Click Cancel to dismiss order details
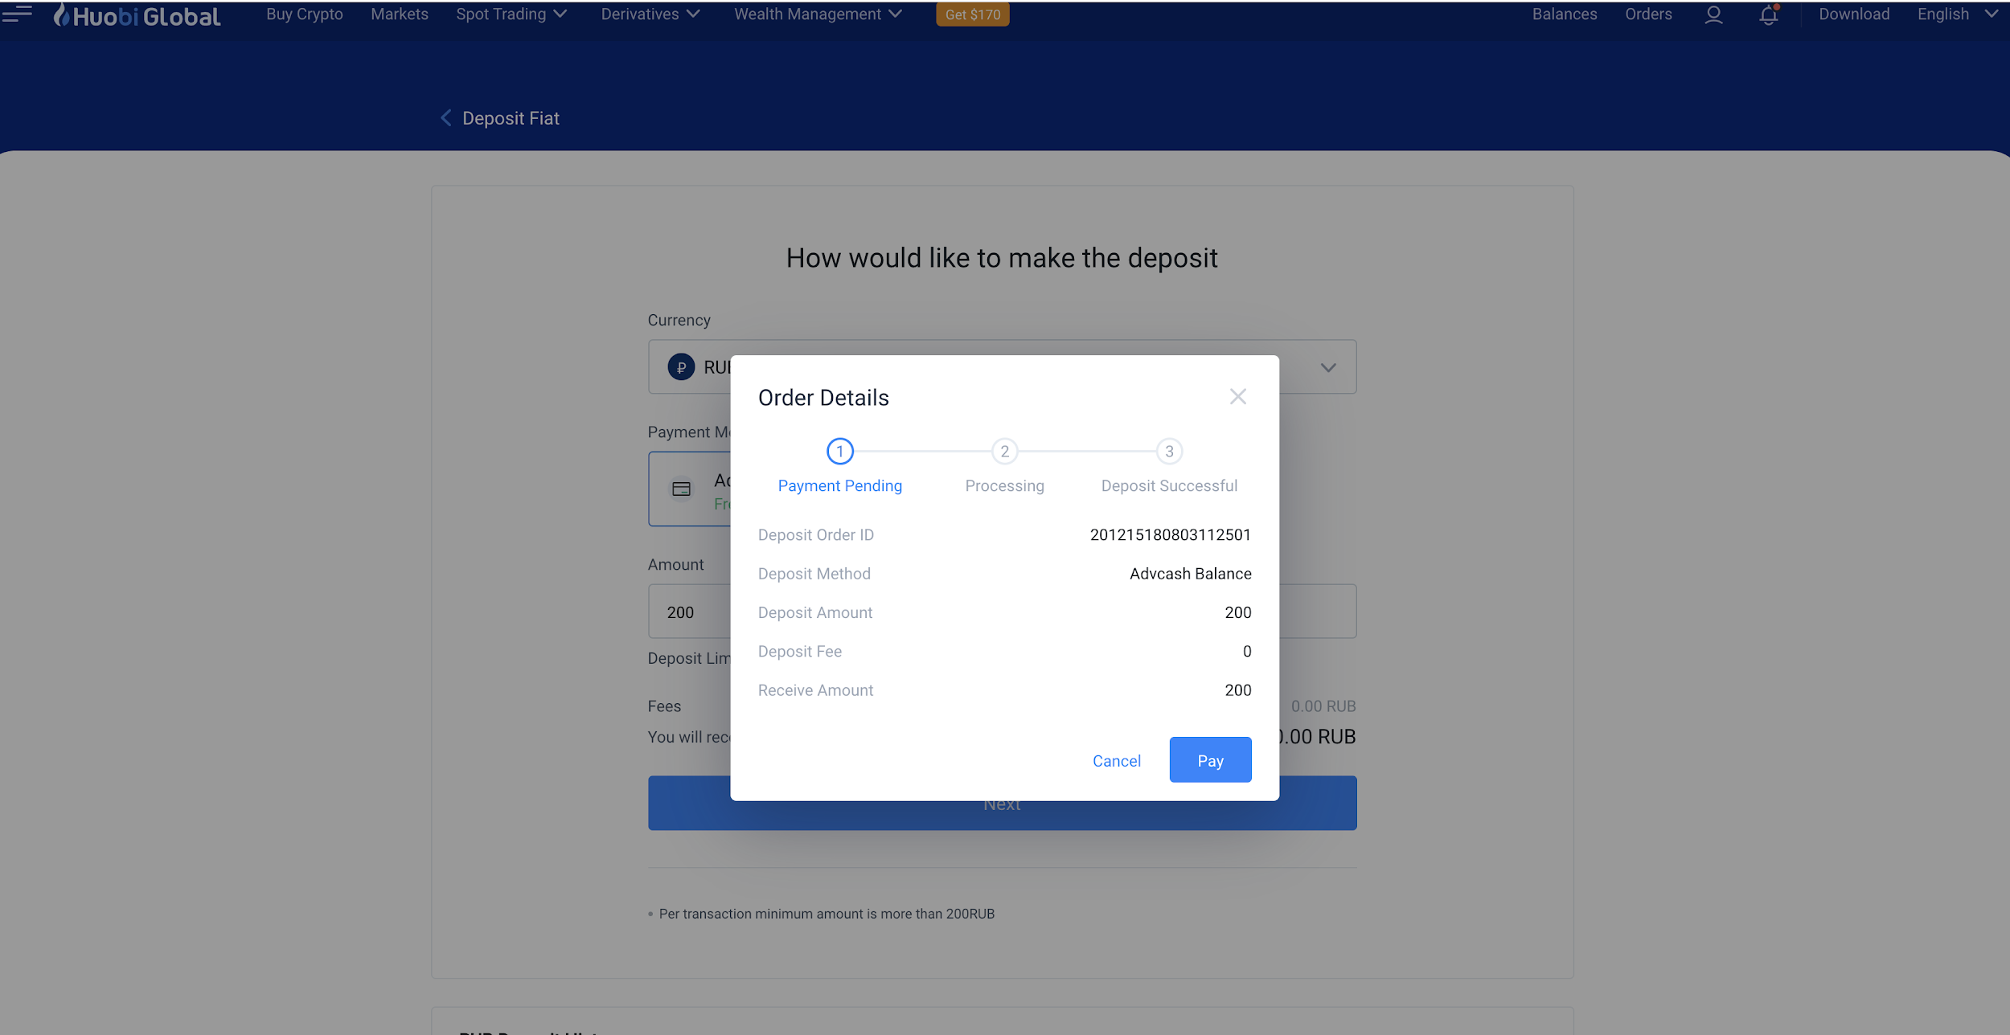This screenshot has width=2010, height=1035. point(1116,759)
